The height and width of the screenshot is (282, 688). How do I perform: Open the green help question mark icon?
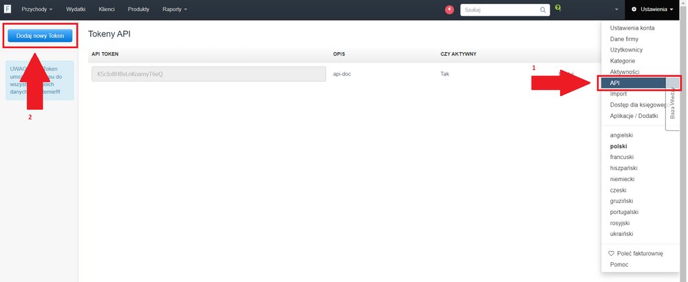[558, 8]
